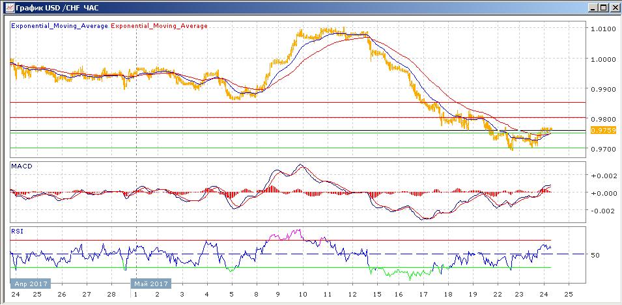The width and height of the screenshot is (622, 305).
Task: Click the Апр 2017 month marker
Action: (30, 284)
